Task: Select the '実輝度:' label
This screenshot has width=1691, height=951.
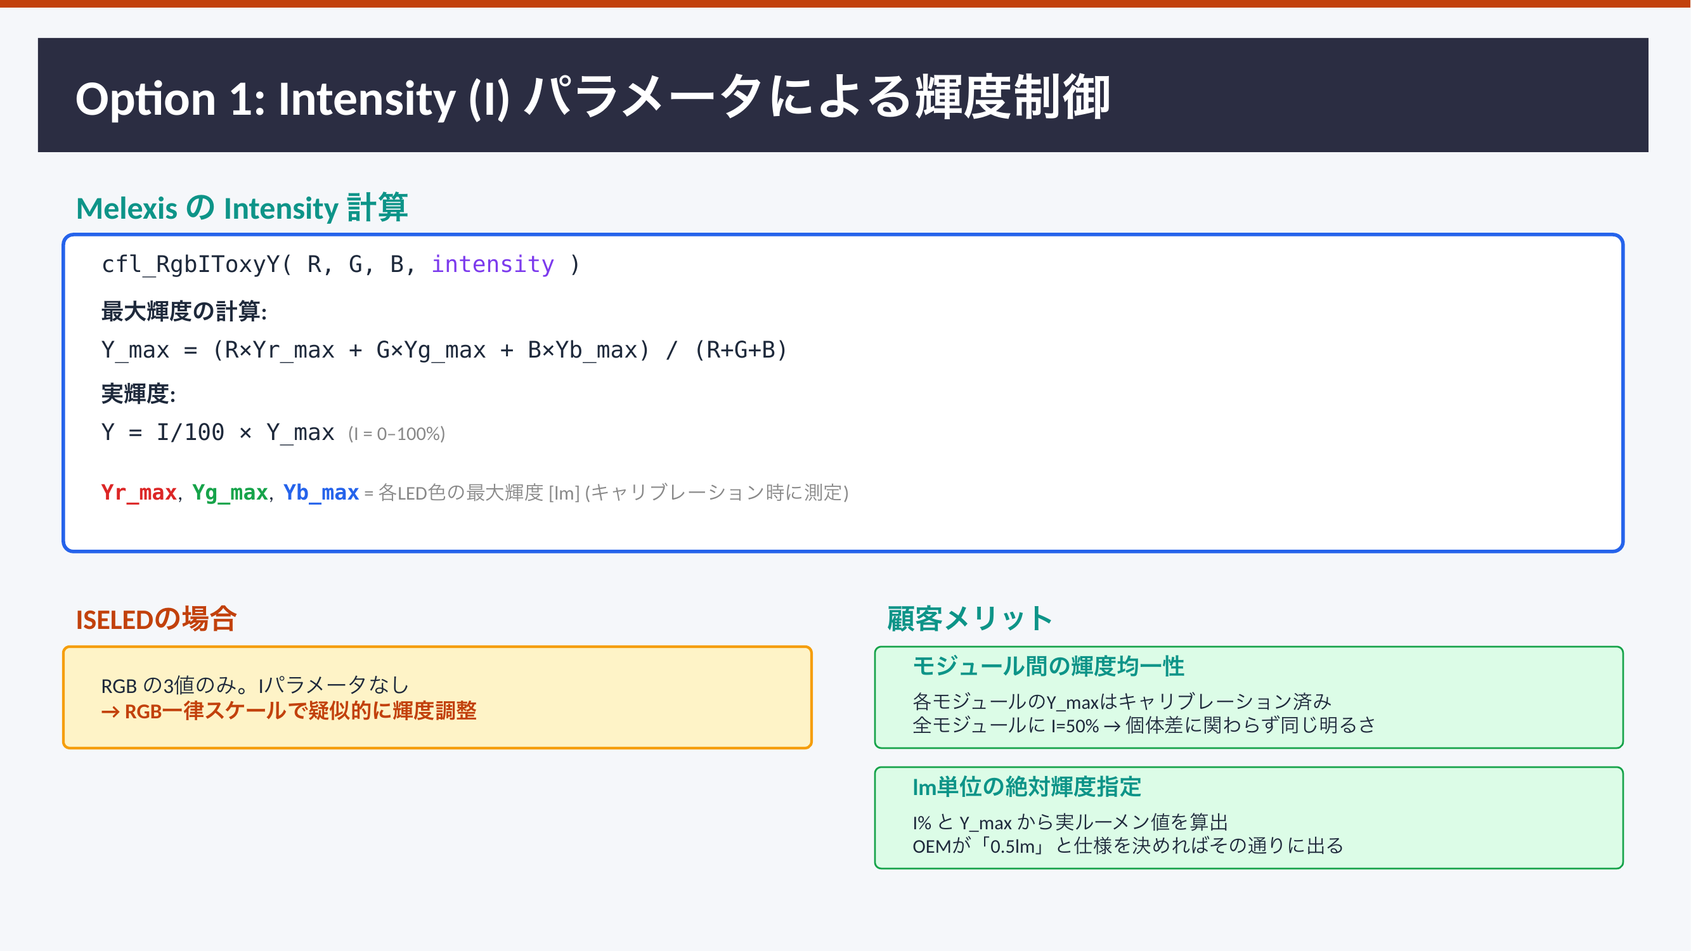Action: coord(138,394)
